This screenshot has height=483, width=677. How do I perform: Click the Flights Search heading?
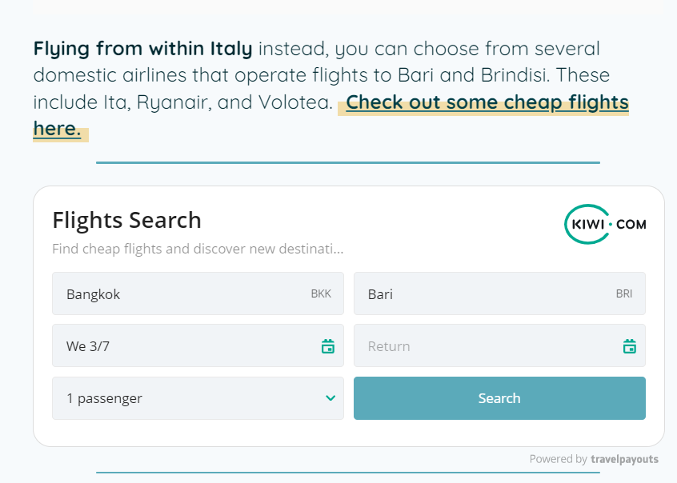pyautogui.click(x=126, y=219)
